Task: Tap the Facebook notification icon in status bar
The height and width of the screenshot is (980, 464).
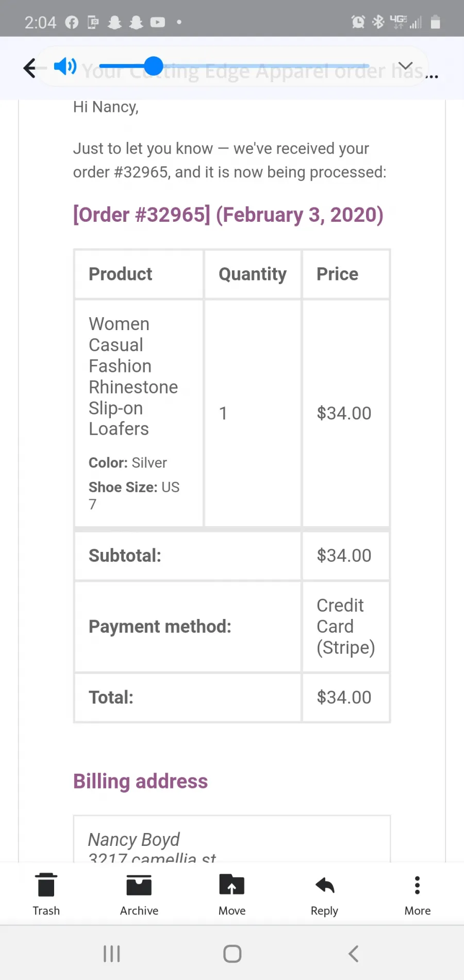Action: pos(72,22)
